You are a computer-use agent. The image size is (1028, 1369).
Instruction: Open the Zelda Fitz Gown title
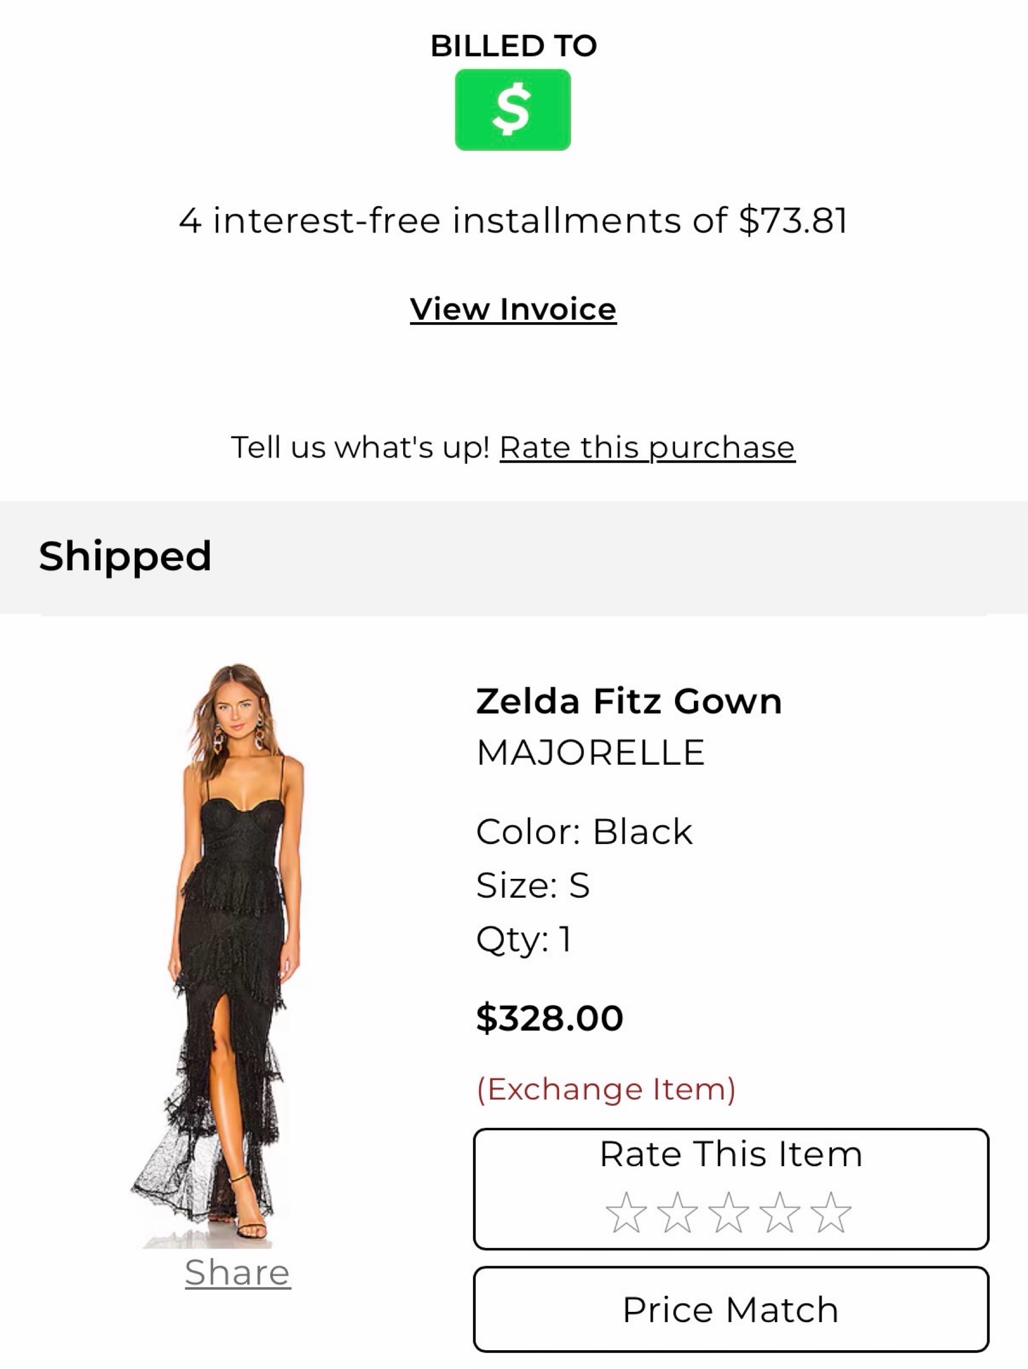pos(629,701)
